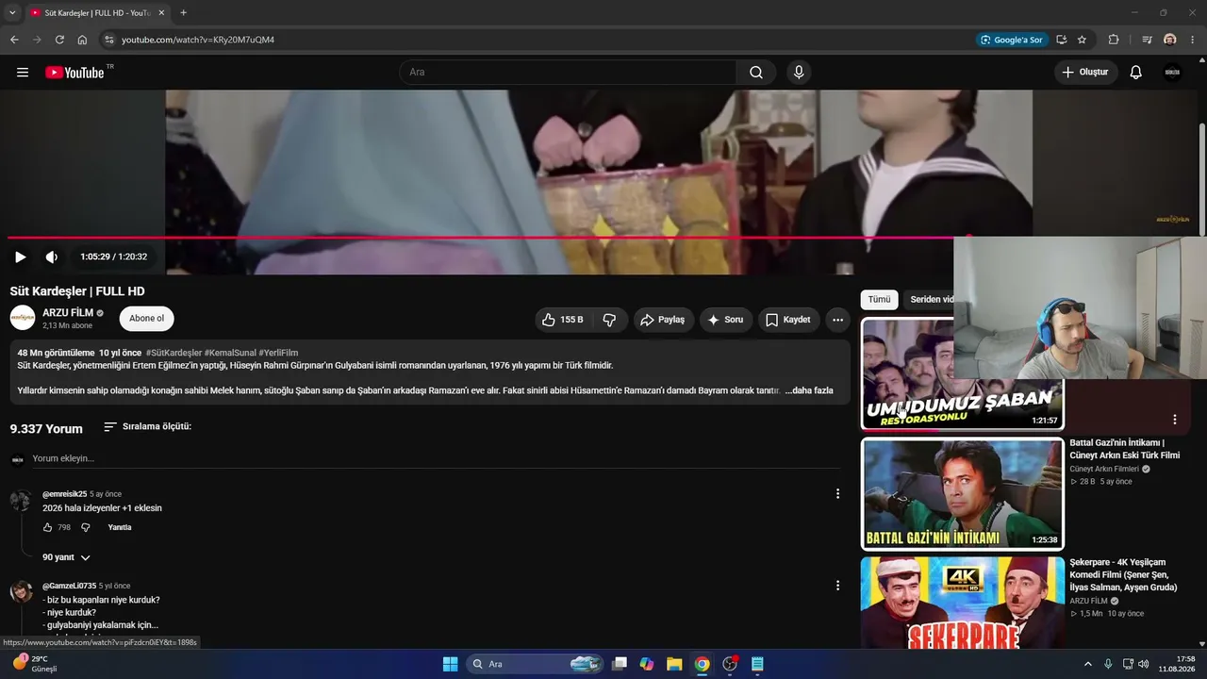Open more actions menu beside Kaydet

[837, 320]
